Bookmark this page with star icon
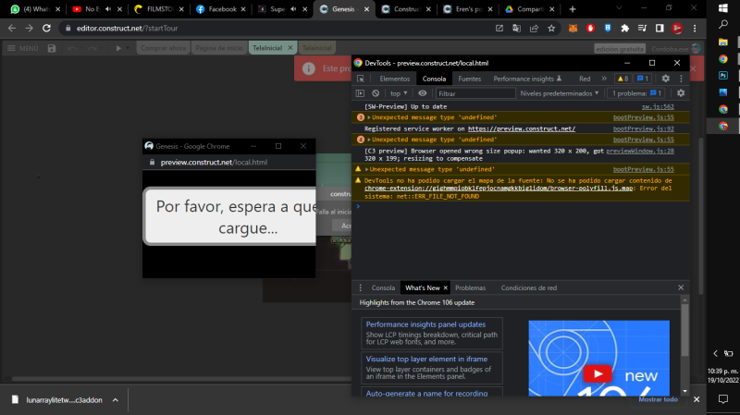This screenshot has height=415, width=740. 551,29
